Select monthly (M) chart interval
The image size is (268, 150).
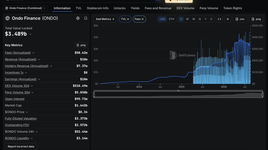coord(194,19)
